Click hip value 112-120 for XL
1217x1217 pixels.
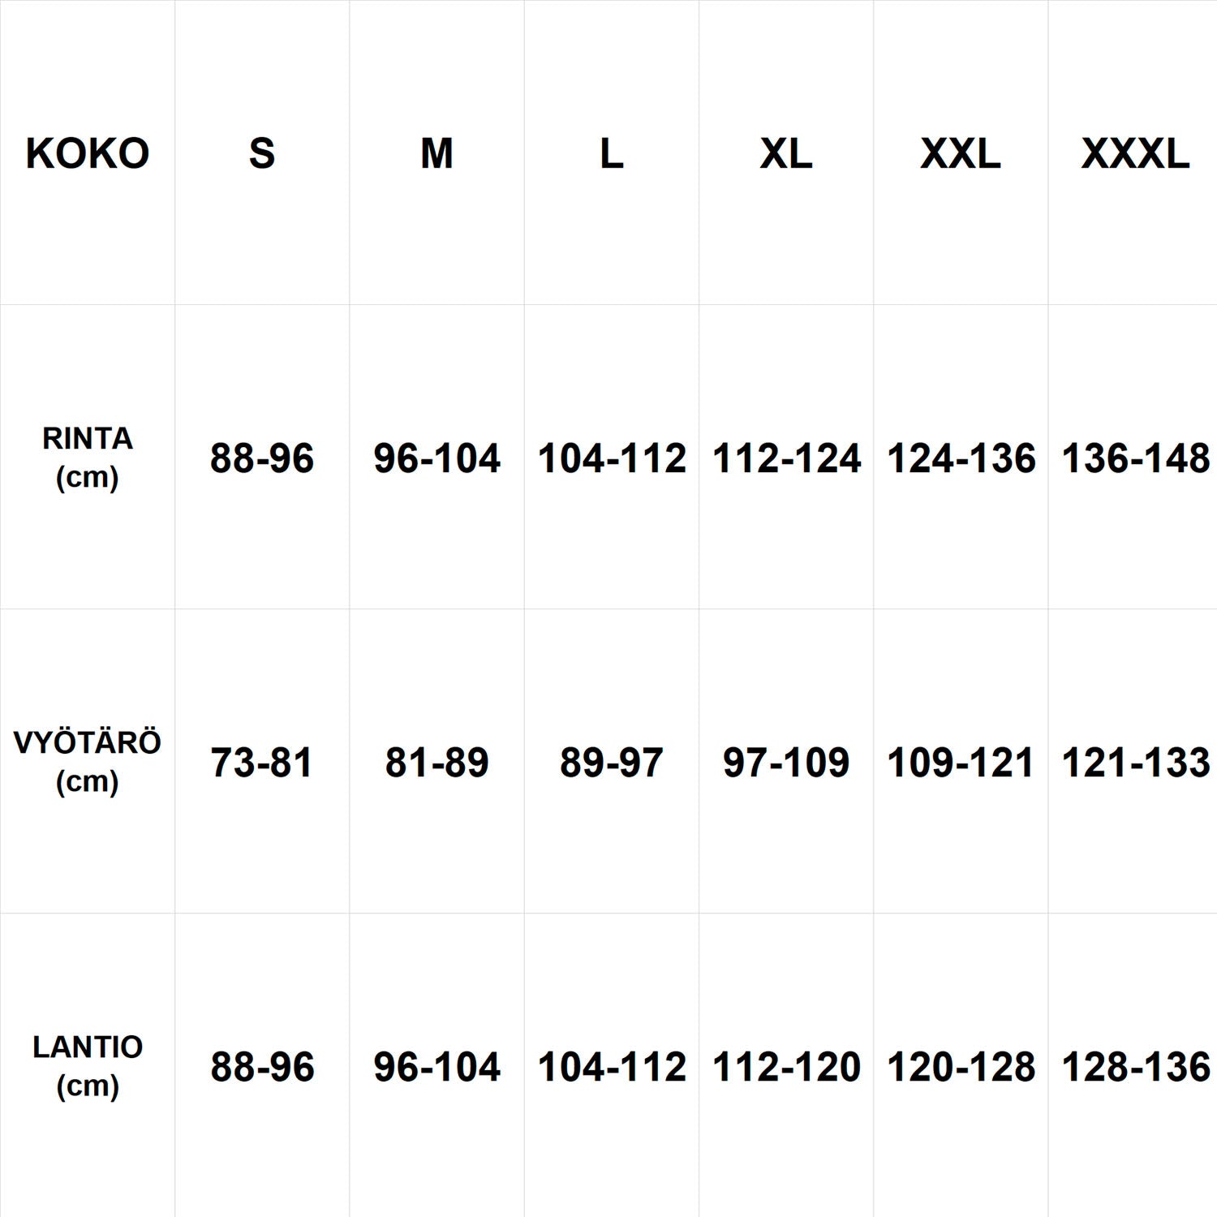[786, 1067]
